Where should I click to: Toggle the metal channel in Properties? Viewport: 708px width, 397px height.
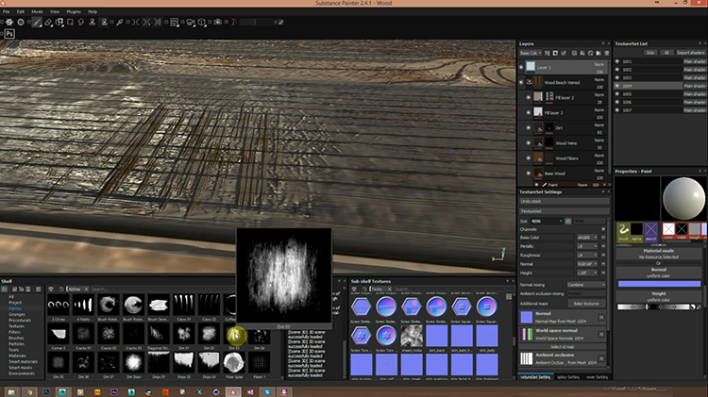[682, 229]
